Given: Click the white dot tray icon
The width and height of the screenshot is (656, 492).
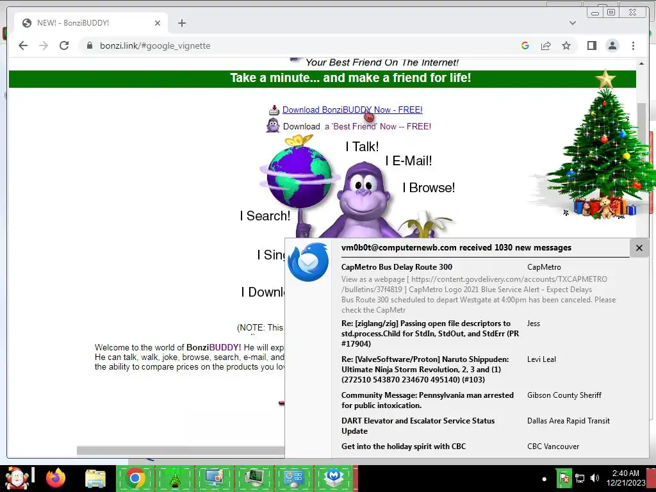Looking at the screenshot, I should (545, 479).
